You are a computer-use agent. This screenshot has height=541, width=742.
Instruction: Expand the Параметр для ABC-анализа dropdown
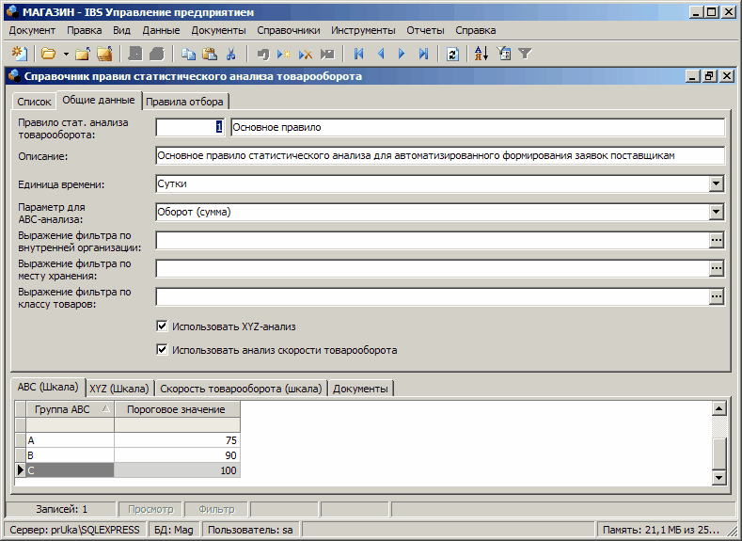tap(717, 212)
